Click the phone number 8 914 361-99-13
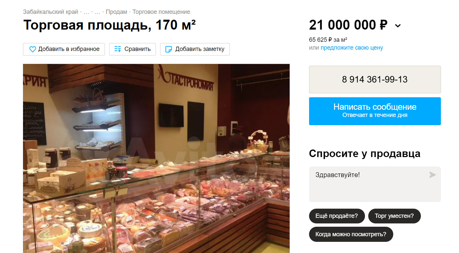The image size is (459, 253). pyautogui.click(x=375, y=80)
